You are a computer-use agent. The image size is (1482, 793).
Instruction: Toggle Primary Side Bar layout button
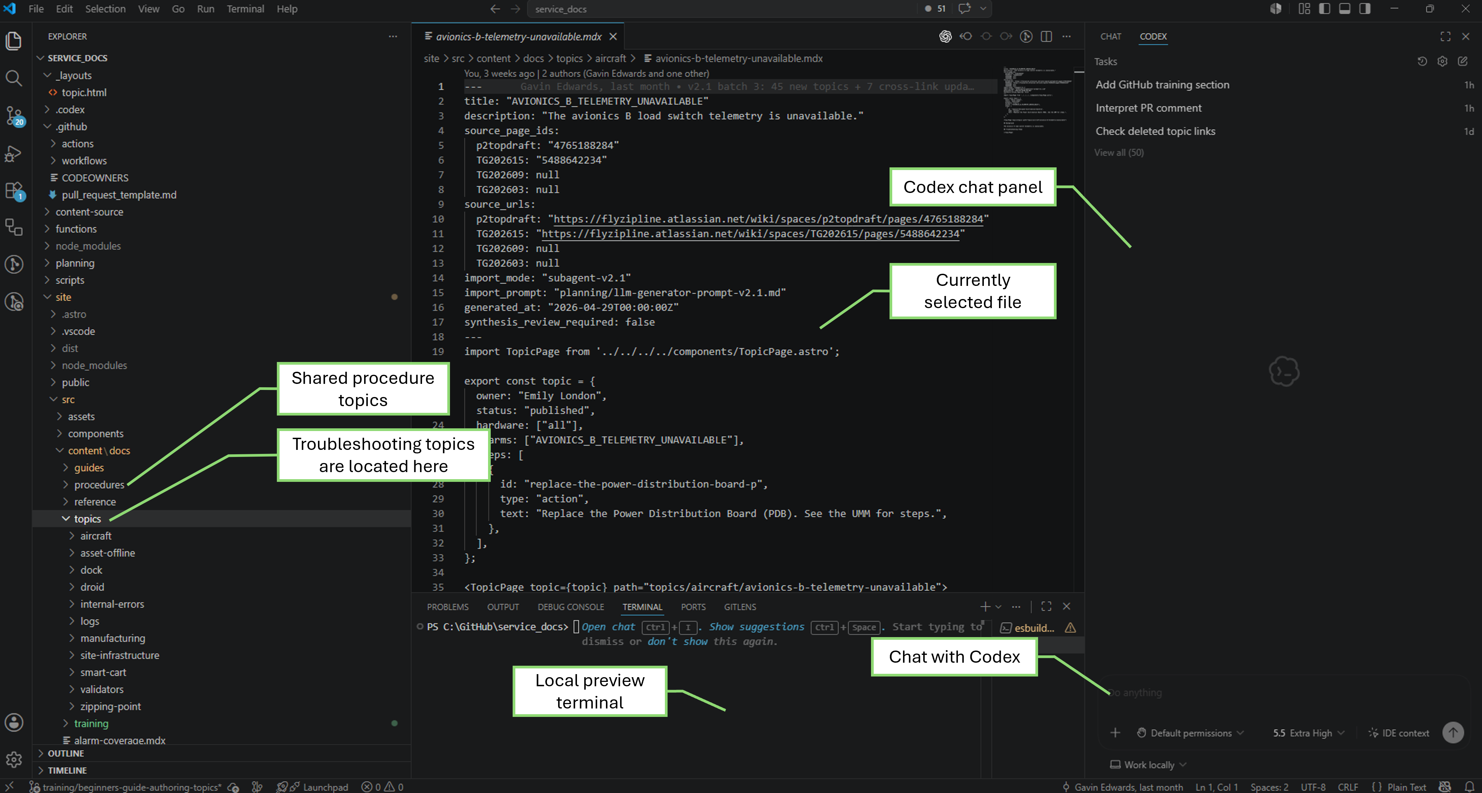(1324, 9)
